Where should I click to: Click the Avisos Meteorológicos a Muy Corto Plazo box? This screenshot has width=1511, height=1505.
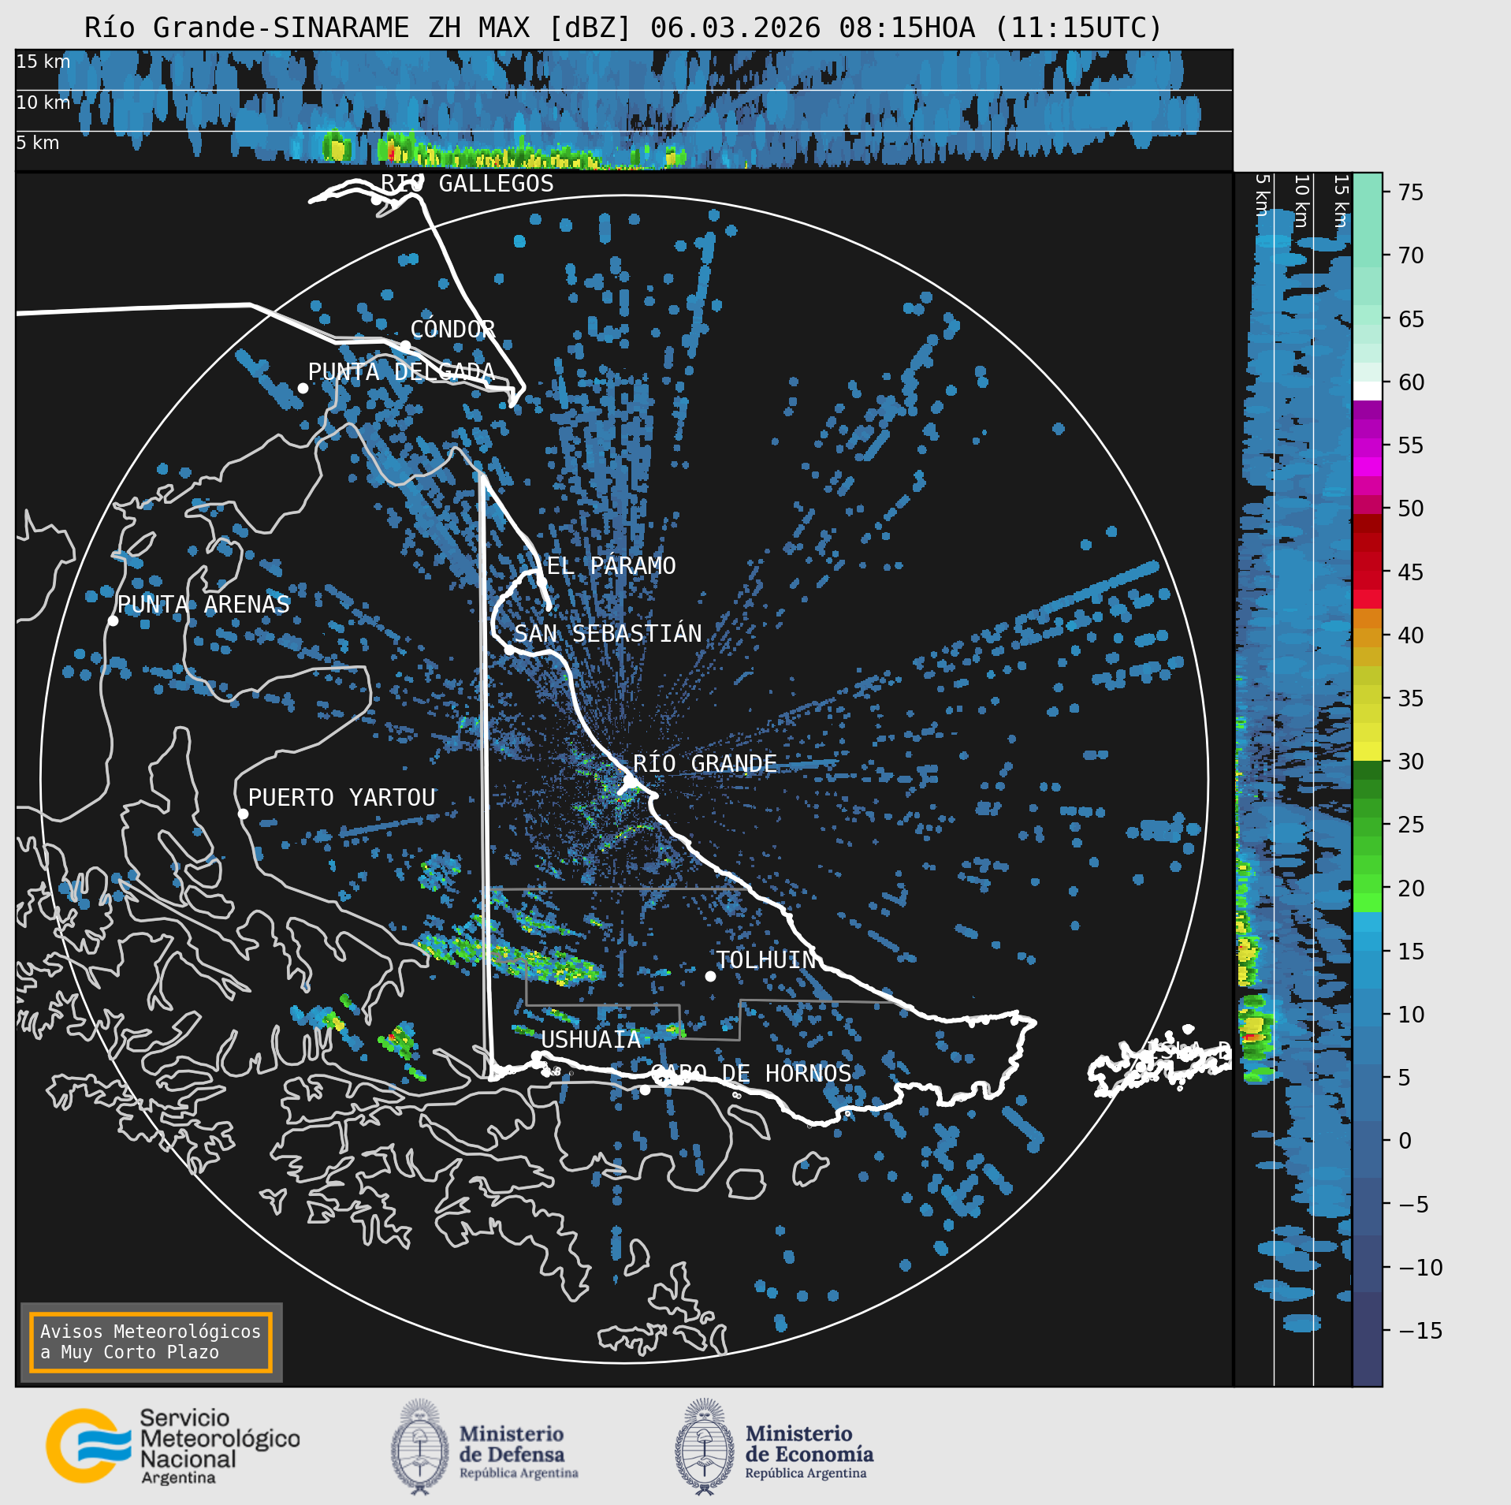[x=151, y=1342]
